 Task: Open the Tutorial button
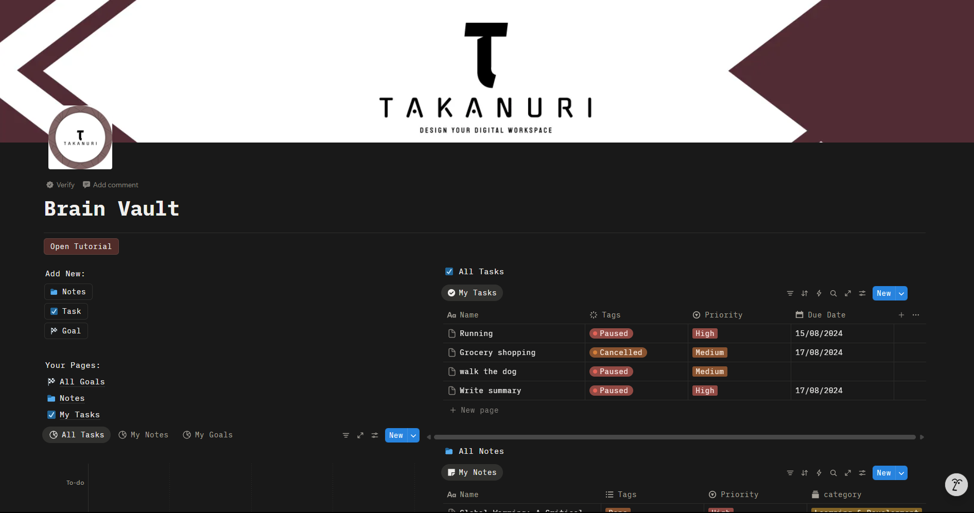pyautogui.click(x=81, y=246)
